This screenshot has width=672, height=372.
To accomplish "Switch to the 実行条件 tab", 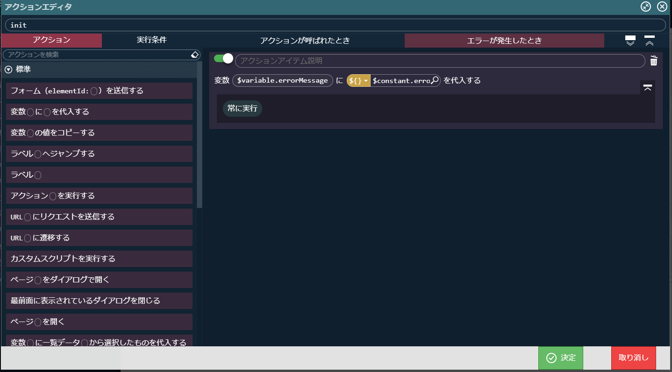I will pyautogui.click(x=151, y=40).
